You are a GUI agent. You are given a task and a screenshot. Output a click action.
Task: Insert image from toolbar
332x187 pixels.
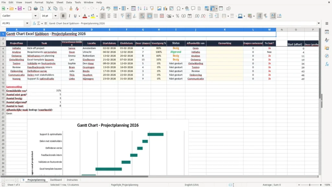[159, 8]
